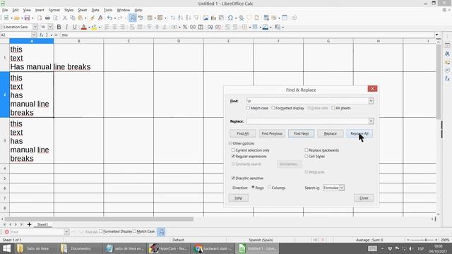Click the Open folder icon
Viewport: 452px width, 254px height.
[x=17, y=18]
